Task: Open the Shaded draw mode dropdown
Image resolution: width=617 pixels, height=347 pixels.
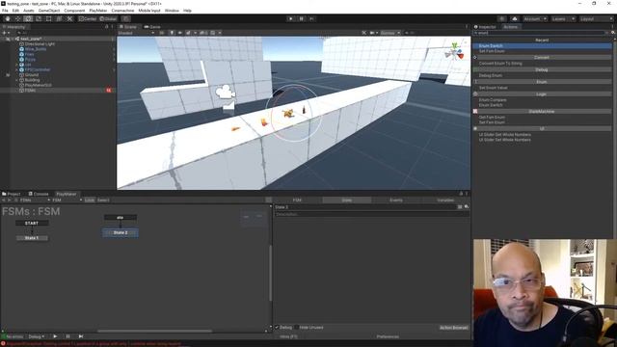Action: (x=136, y=33)
